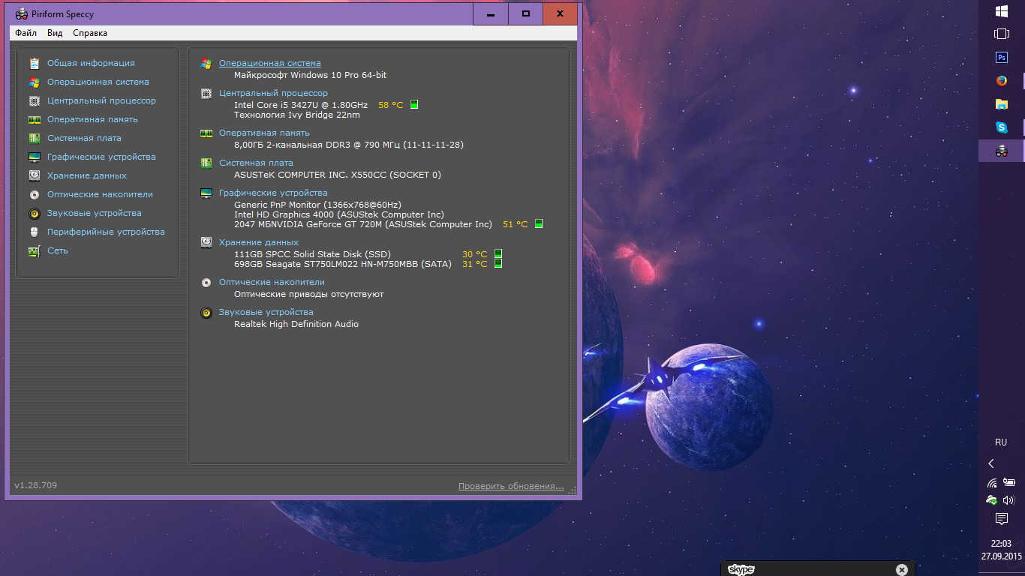
Task: Open Skype from the taskbar
Action: click(1001, 127)
